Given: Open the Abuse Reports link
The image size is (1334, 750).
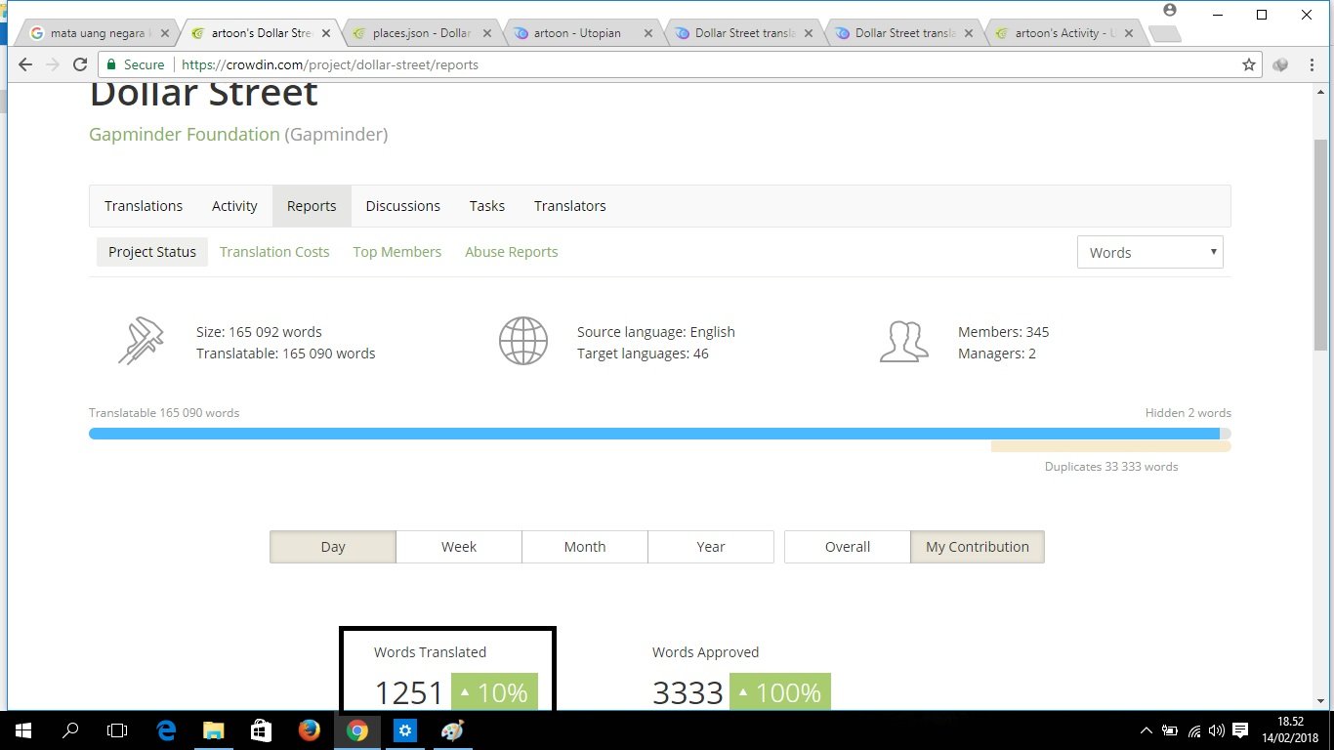Looking at the screenshot, I should [x=512, y=252].
